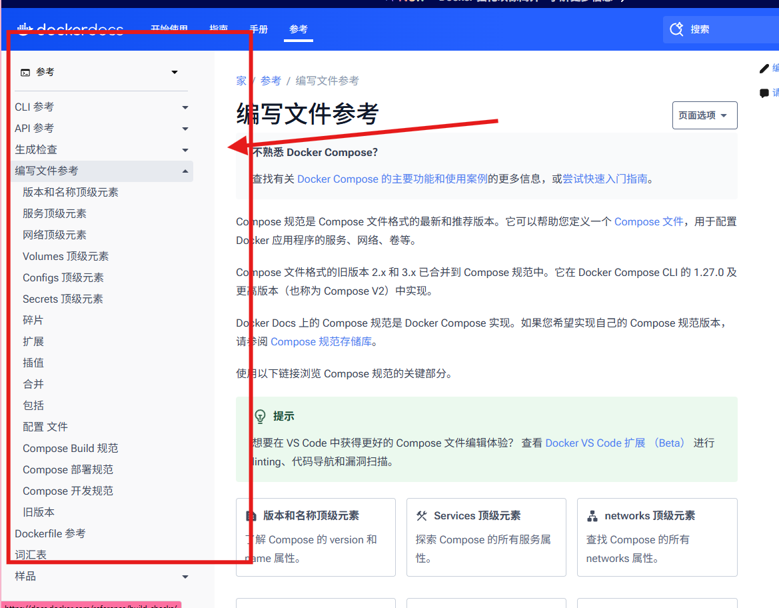Open 合并 sidebar item
This screenshot has height=608, width=779.
[x=33, y=384]
